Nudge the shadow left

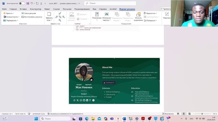57,17
